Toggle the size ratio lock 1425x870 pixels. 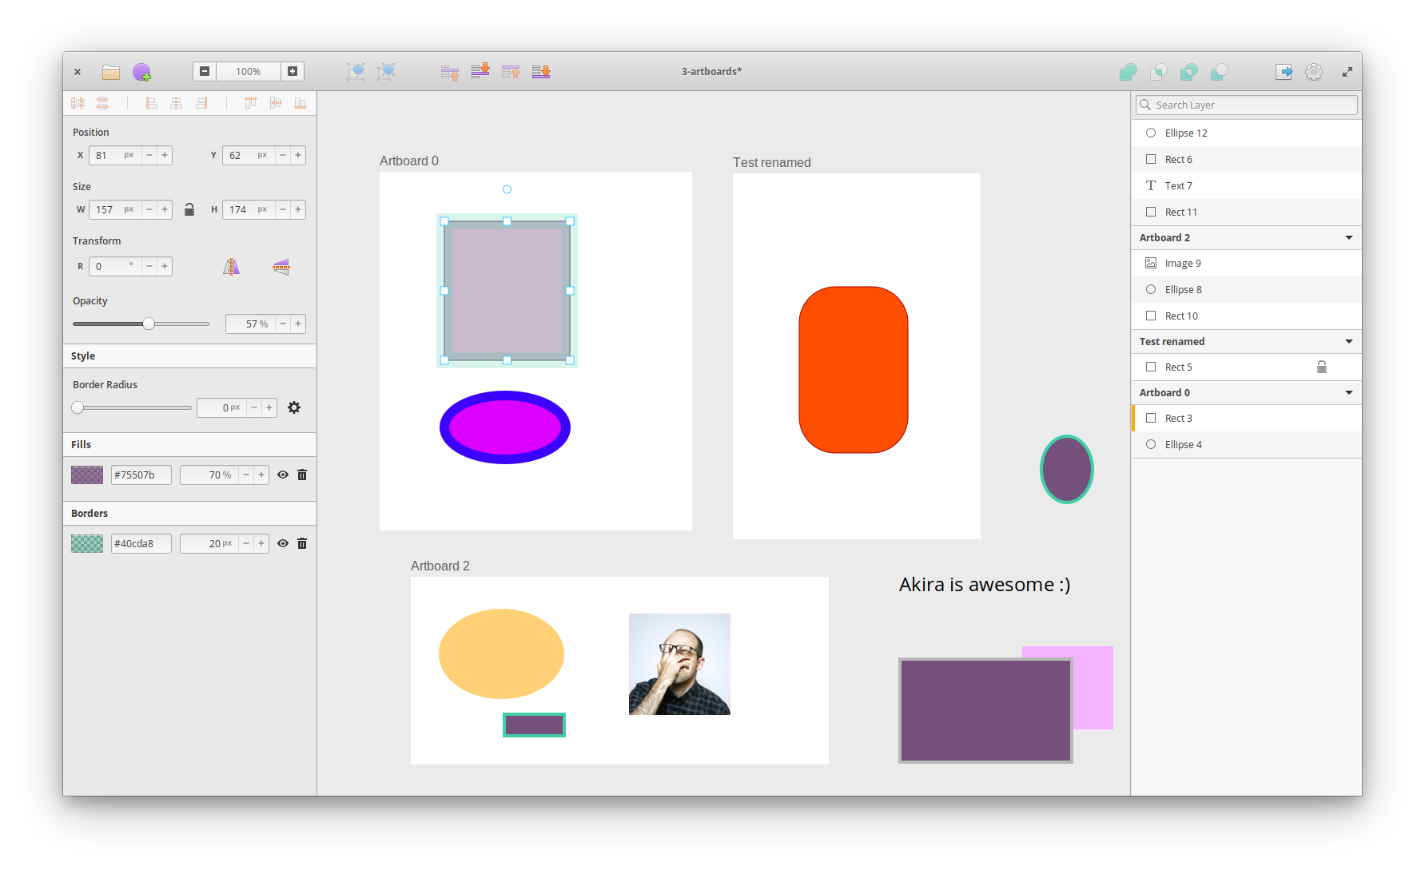[189, 209]
